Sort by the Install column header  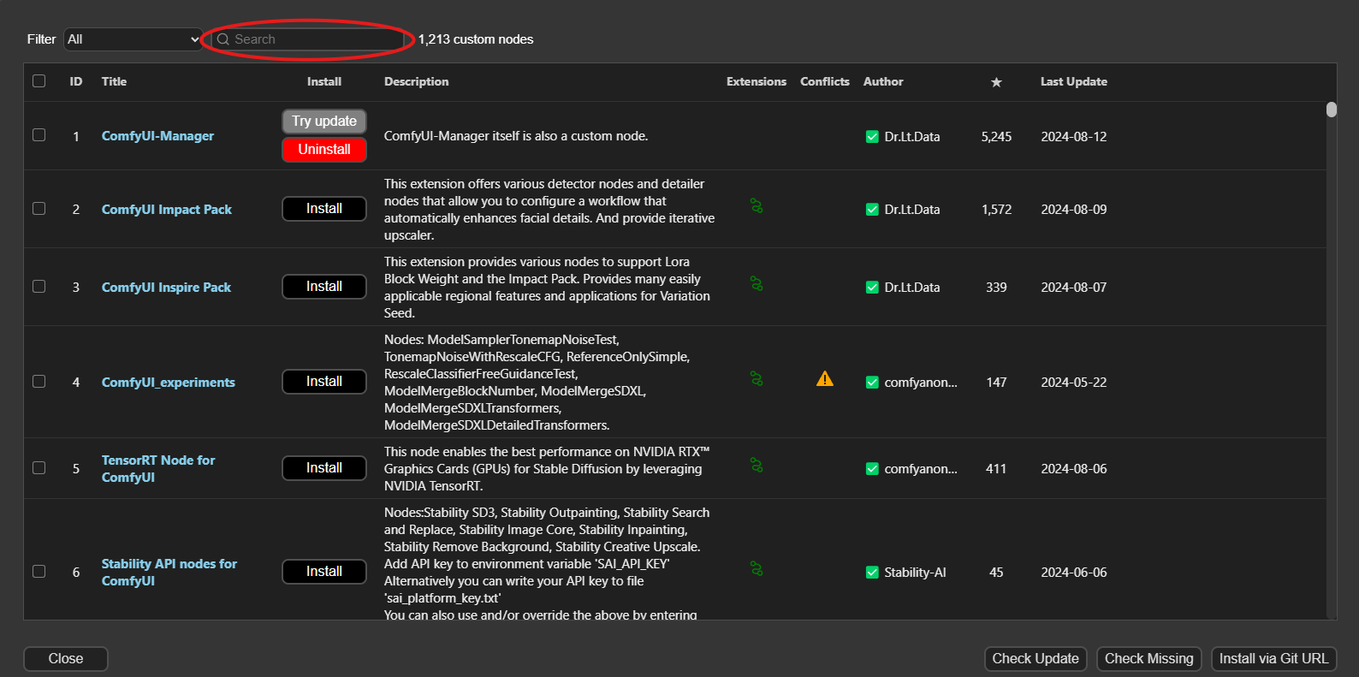point(324,81)
